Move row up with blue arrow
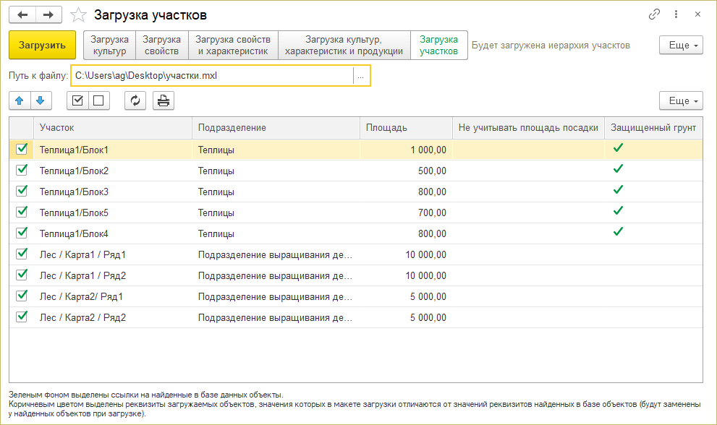This screenshot has width=717, height=425. (20, 101)
